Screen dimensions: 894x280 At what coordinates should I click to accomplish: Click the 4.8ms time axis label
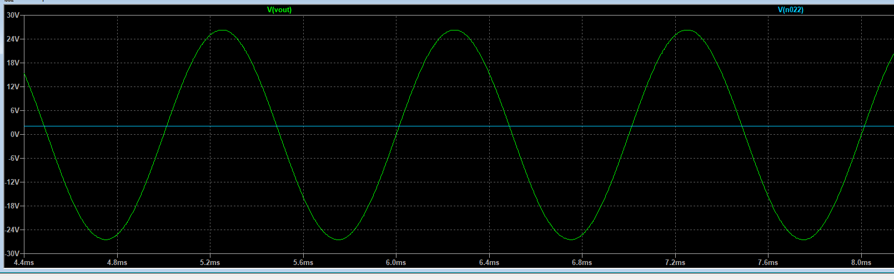[117, 263]
